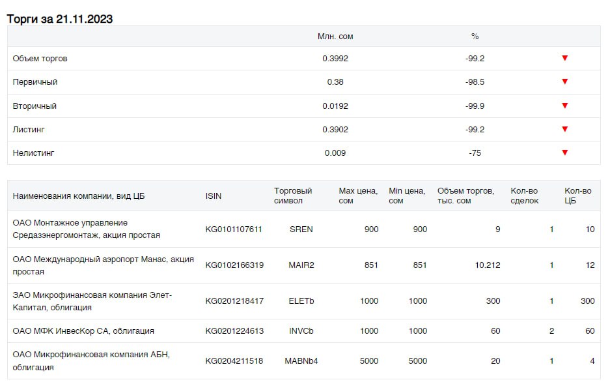Click the red down arrow in Объем торгов row
The image size is (610, 382).
565,58
